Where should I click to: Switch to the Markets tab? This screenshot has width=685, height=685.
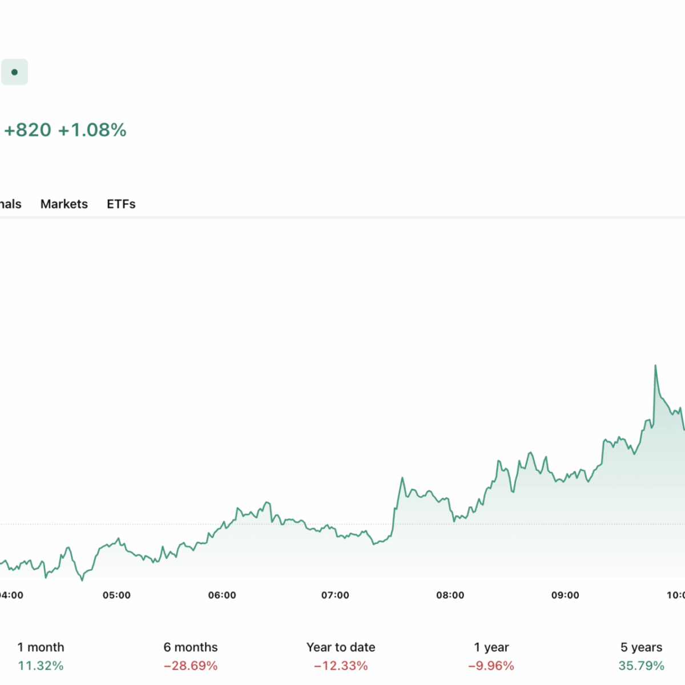point(64,204)
